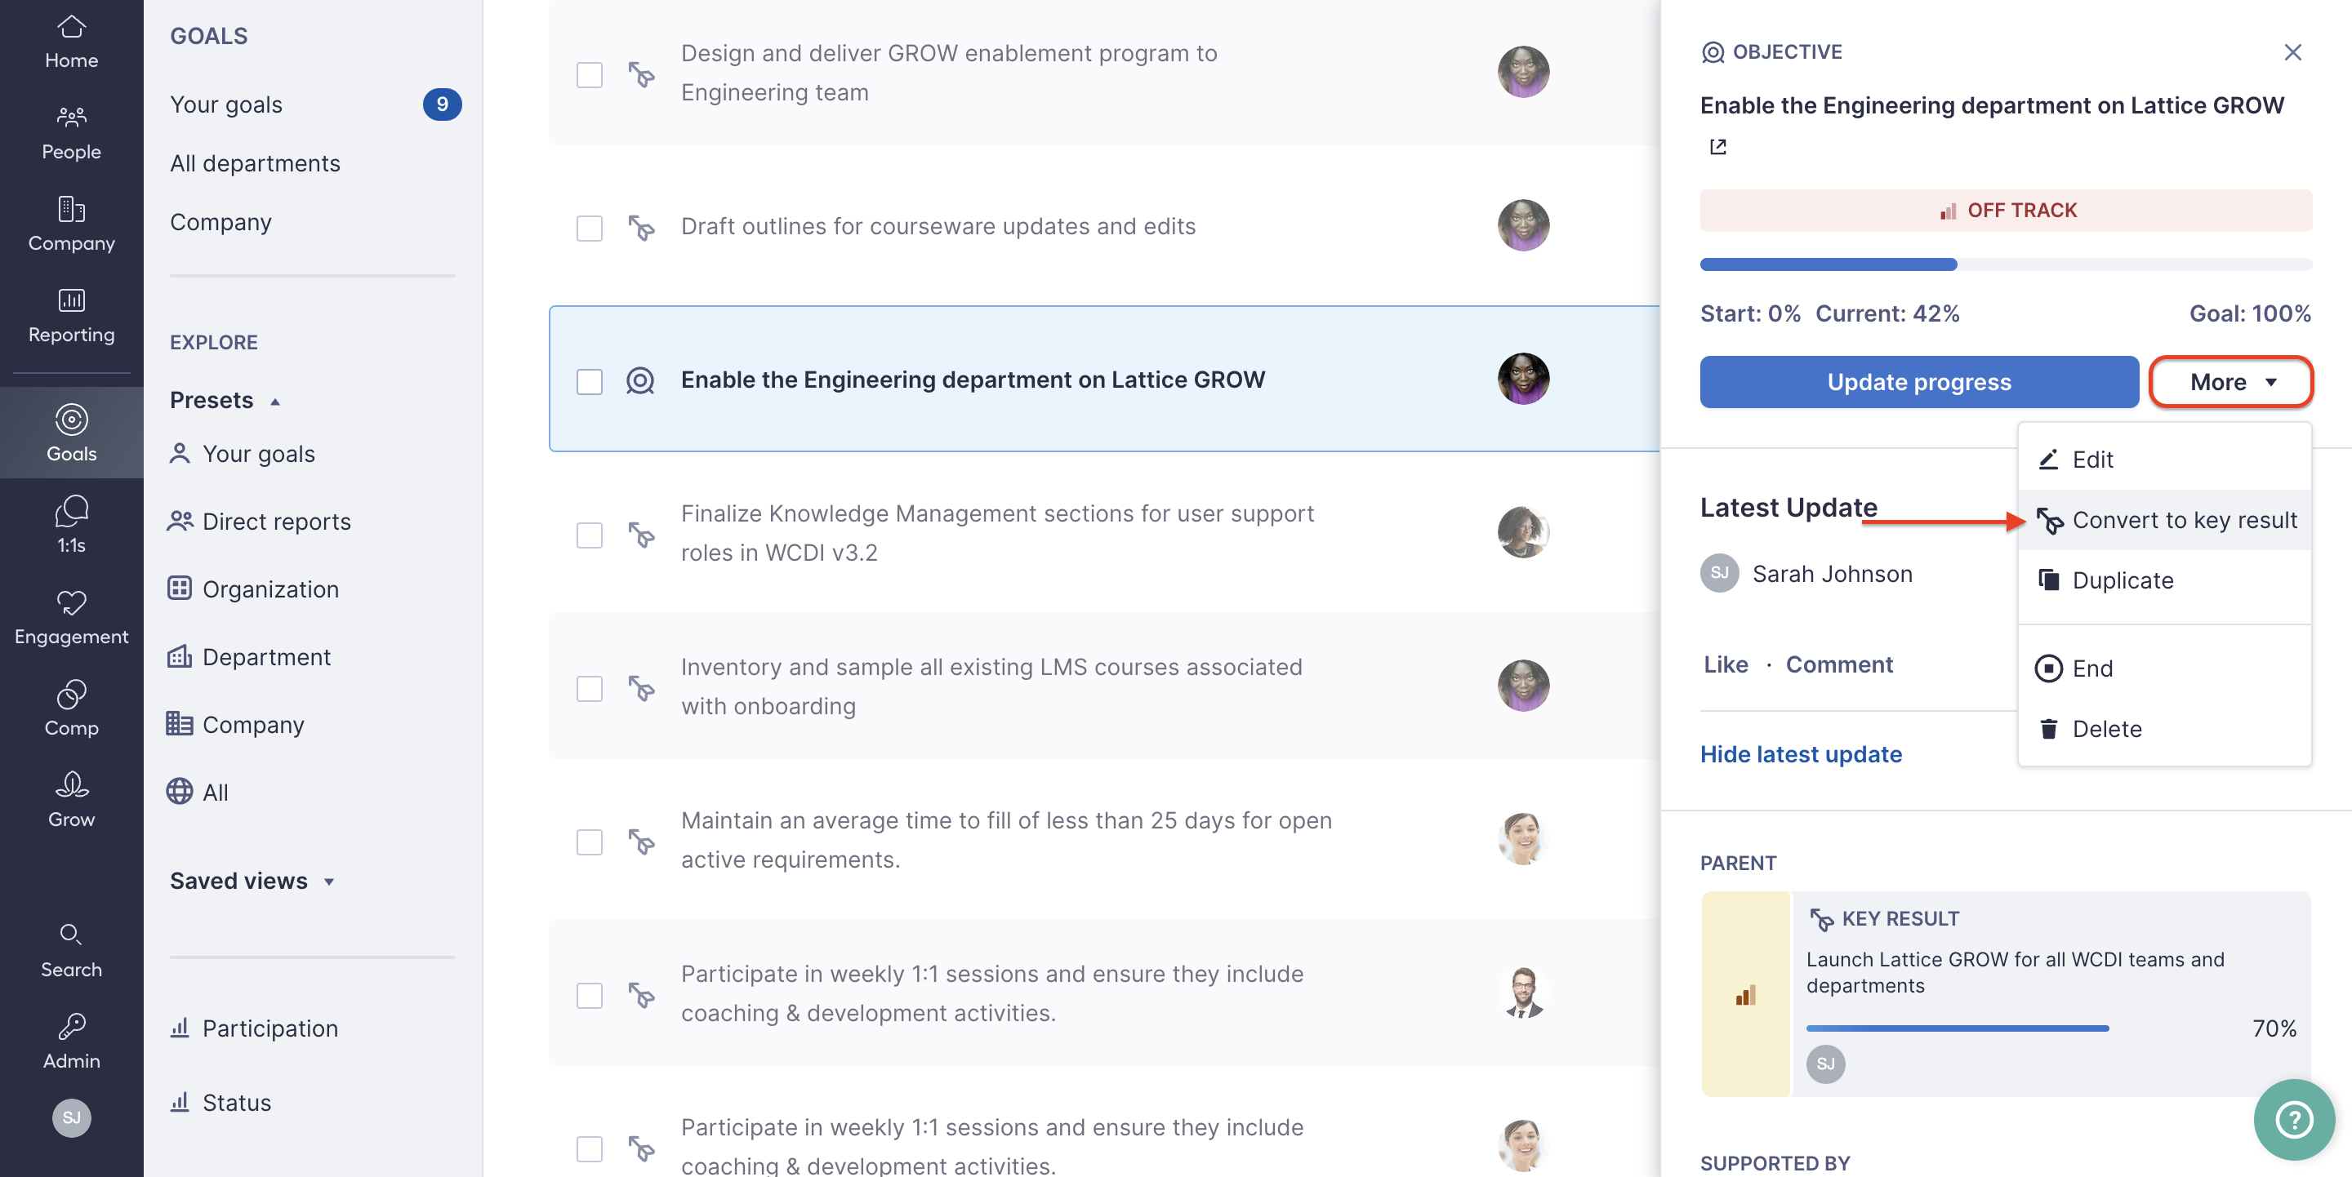The image size is (2352, 1177).
Task: Click owner avatar on first Participate in weekly row
Action: (x=1523, y=993)
